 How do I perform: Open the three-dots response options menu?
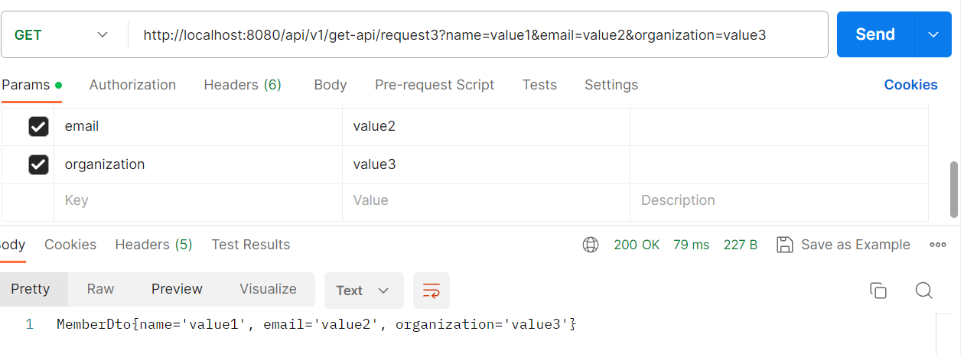point(938,245)
